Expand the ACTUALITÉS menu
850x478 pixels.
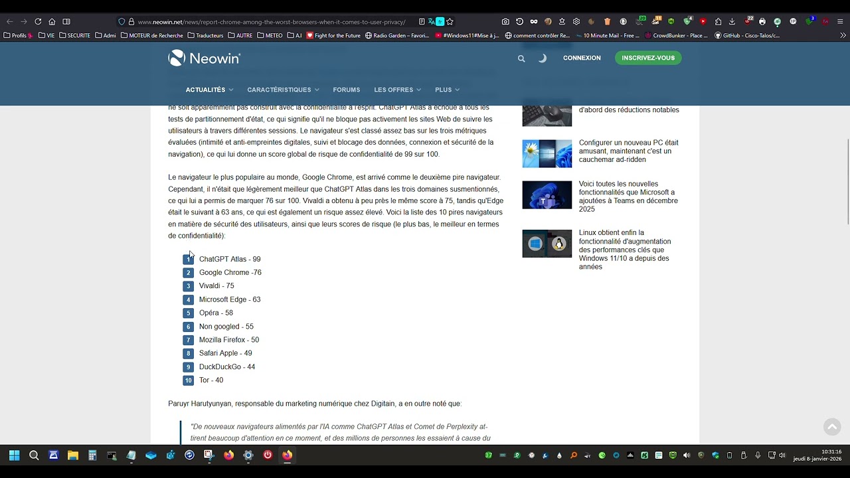click(209, 90)
